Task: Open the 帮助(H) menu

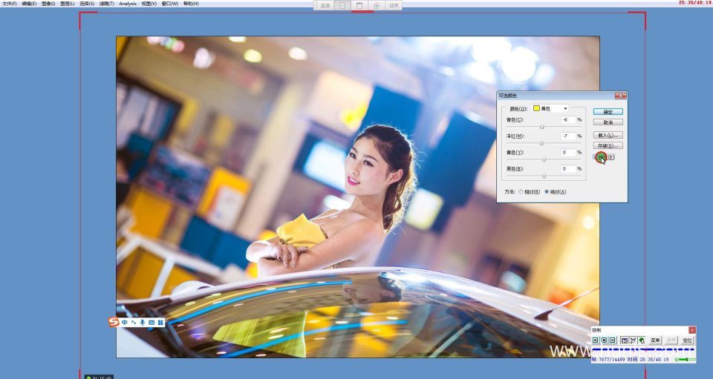Action: click(191, 3)
